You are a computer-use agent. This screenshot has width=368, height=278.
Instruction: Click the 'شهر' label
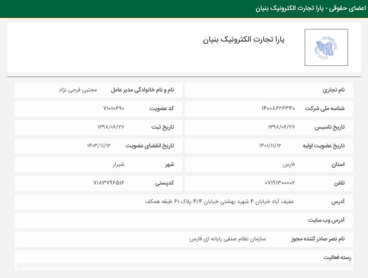point(169,164)
